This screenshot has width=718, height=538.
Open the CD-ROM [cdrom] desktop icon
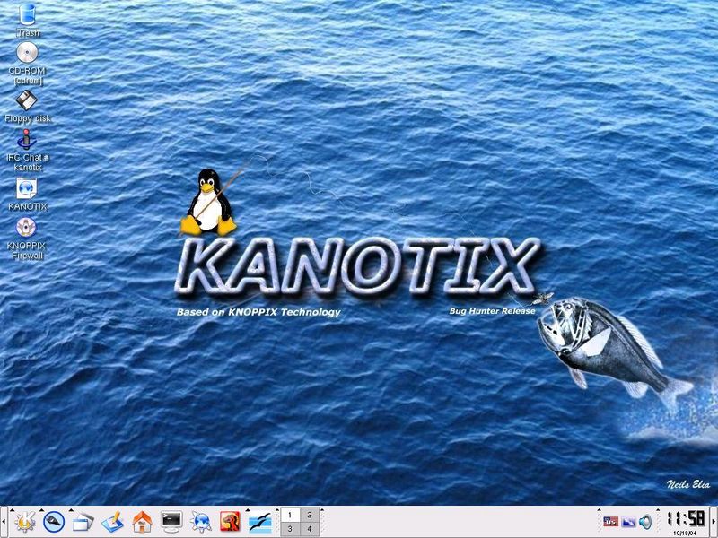click(x=28, y=63)
